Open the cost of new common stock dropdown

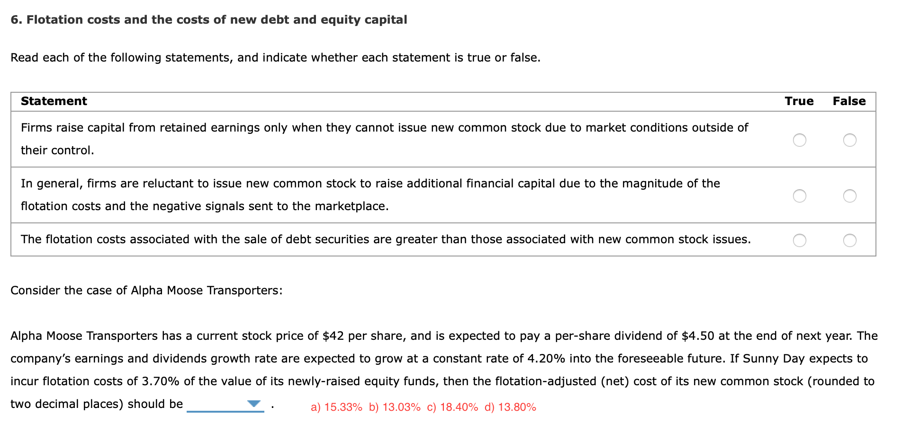point(226,405)
